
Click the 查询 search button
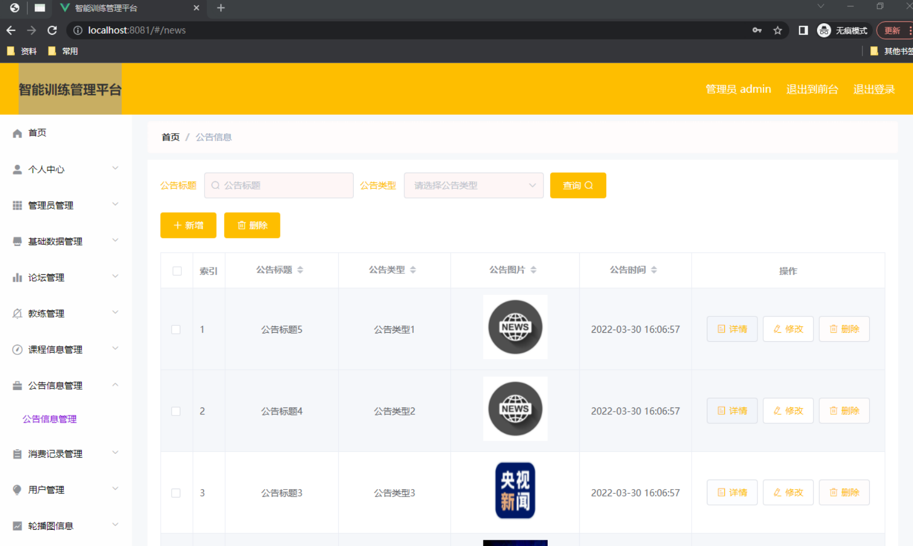(x=578, y=185)
